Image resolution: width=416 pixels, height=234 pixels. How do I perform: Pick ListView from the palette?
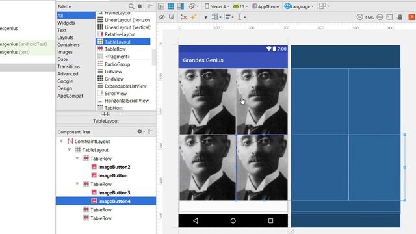[x=123, y=71]
